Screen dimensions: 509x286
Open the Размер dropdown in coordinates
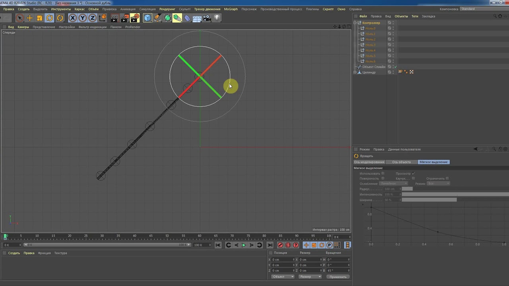[310, 277]
